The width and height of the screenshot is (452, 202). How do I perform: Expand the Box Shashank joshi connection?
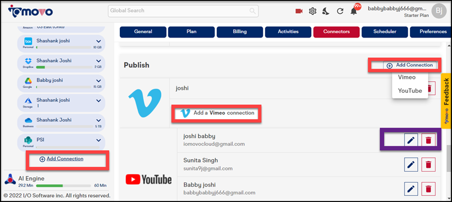(99, 41)
